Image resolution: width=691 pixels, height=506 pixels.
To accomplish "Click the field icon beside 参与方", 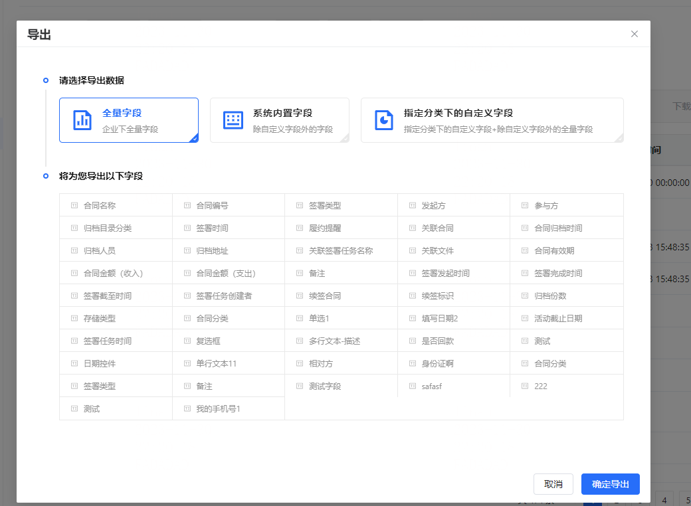I will [525, 205].
